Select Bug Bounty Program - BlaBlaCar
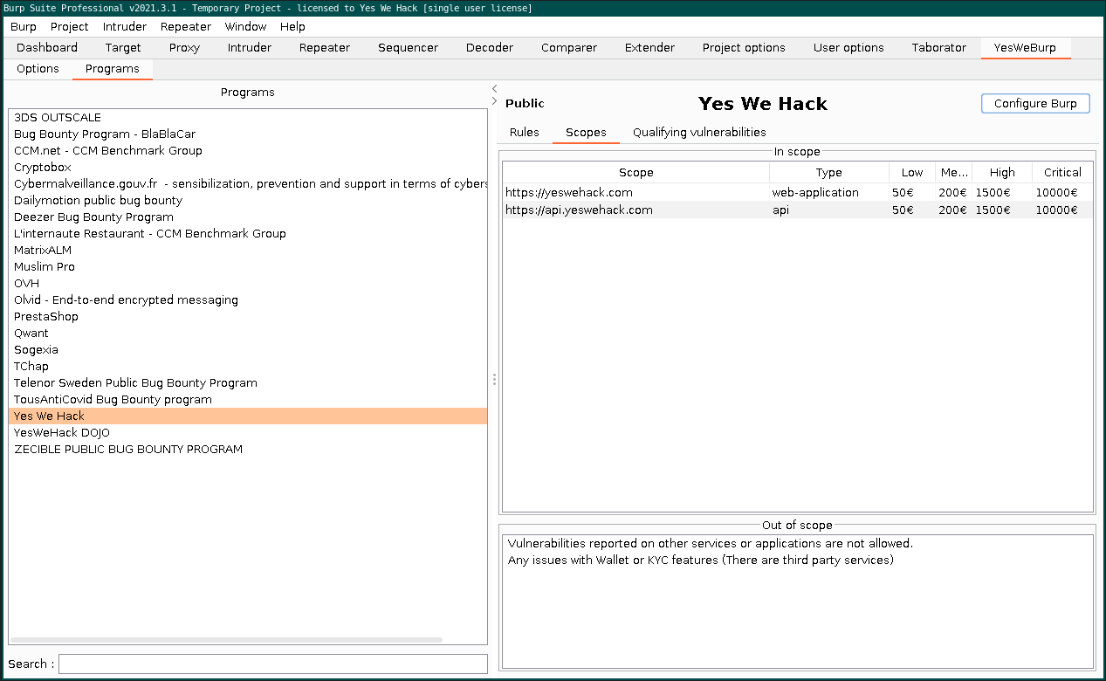Viewport: 1106px width, 681px height. pyautogui.click(x=248, y=134)
